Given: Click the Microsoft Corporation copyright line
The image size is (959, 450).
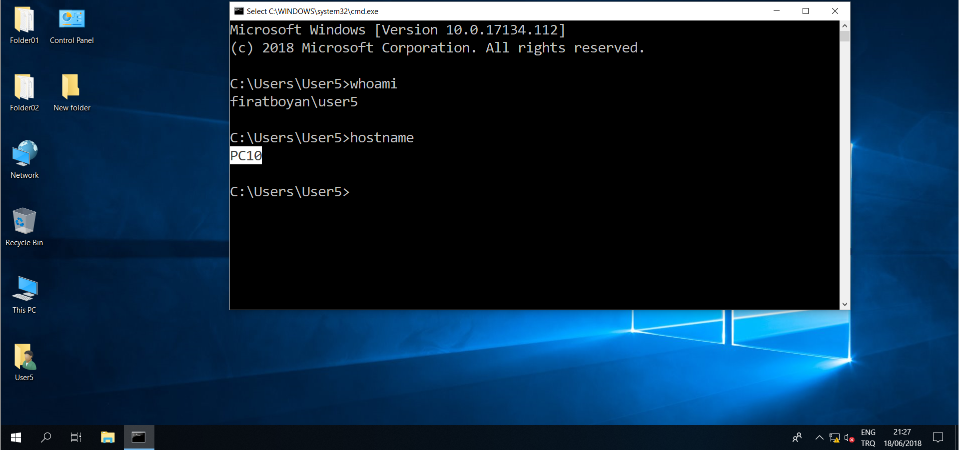Looking at the screenshot, I should tap(438, 48).
